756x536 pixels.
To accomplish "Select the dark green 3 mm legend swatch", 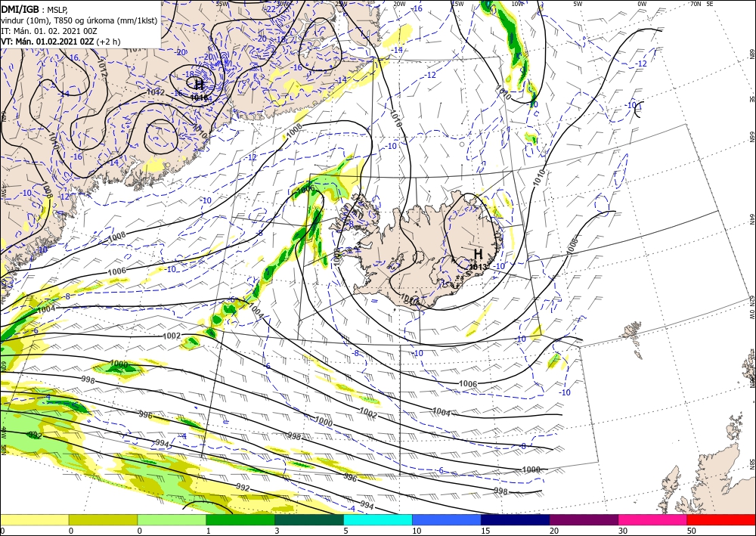I will click(x=309, y=519).
